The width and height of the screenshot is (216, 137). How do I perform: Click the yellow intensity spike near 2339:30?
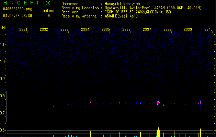(201, 132)
